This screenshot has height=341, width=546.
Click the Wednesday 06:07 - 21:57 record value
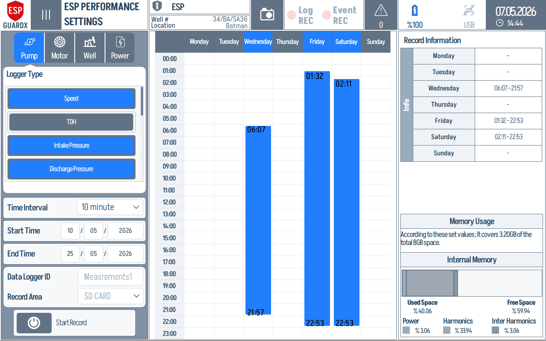pyautogui.click(x=508, y=88)
